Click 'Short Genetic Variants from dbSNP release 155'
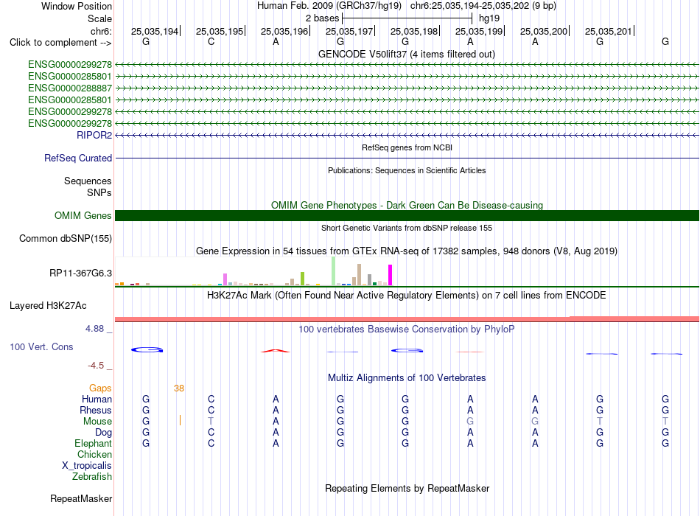 point(407,228)
